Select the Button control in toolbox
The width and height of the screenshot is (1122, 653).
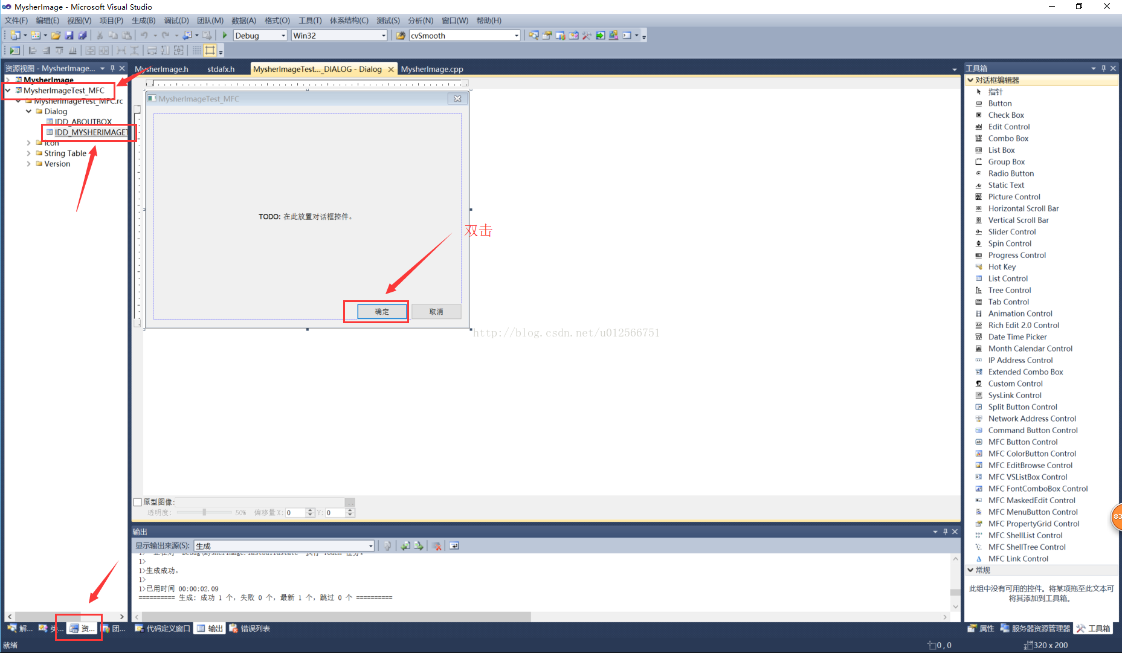(x=1000, y=103)
